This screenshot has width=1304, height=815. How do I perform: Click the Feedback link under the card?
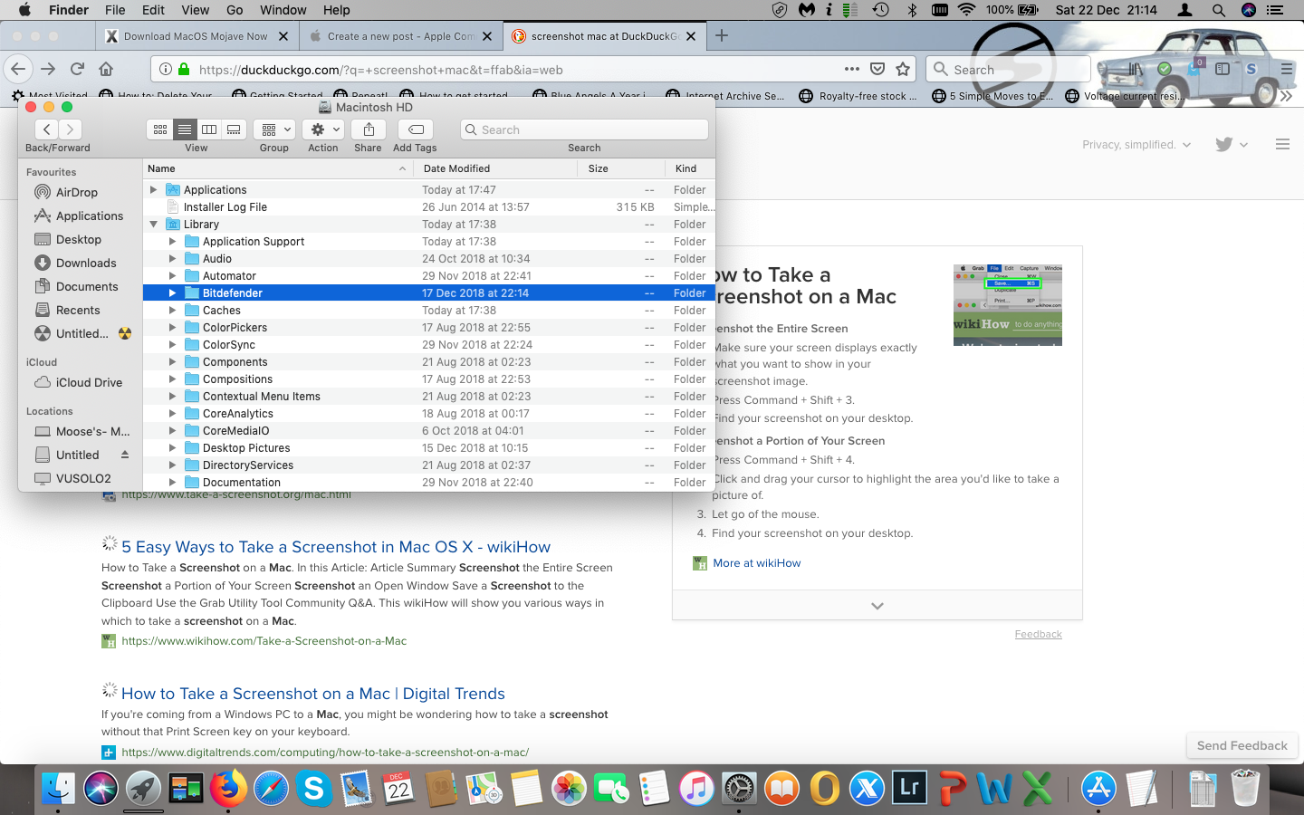(1039, 634)
